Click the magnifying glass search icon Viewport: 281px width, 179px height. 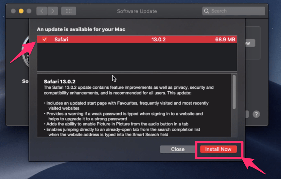(x=207, y=11)
